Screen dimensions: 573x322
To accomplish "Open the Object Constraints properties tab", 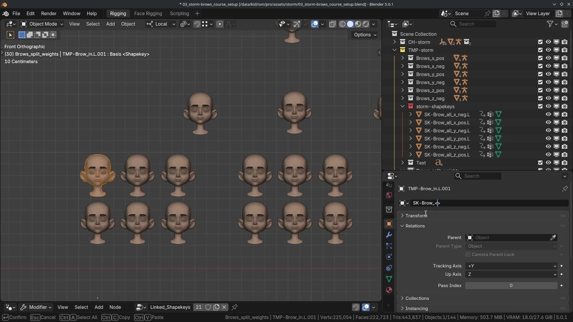I will [x=389, y=268].
